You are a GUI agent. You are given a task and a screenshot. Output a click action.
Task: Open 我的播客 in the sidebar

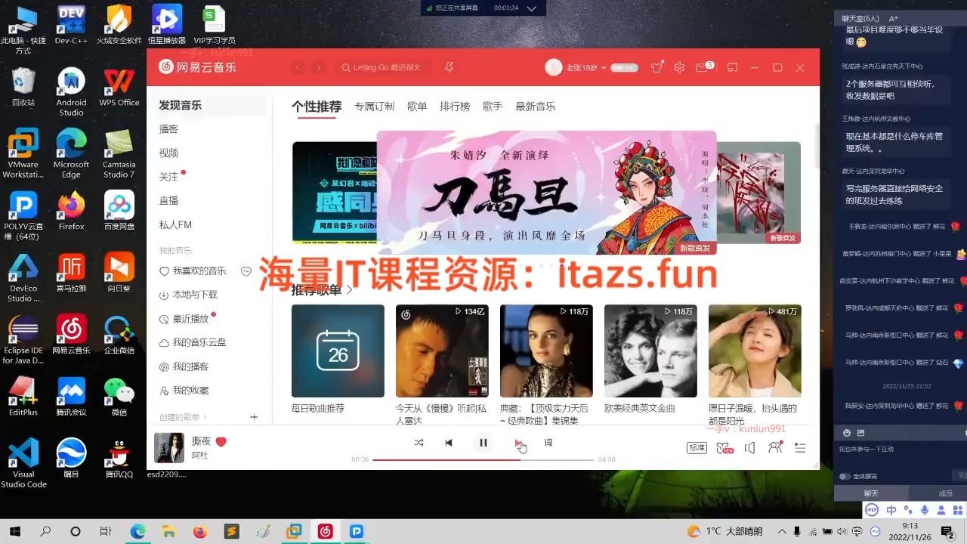[x=190, y=366]
